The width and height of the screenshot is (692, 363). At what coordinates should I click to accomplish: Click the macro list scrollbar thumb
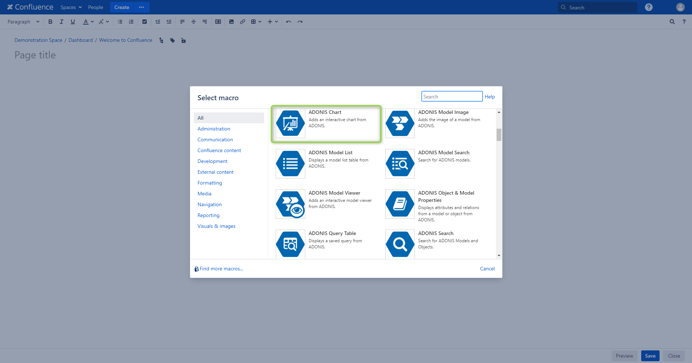tap(499, 135)
